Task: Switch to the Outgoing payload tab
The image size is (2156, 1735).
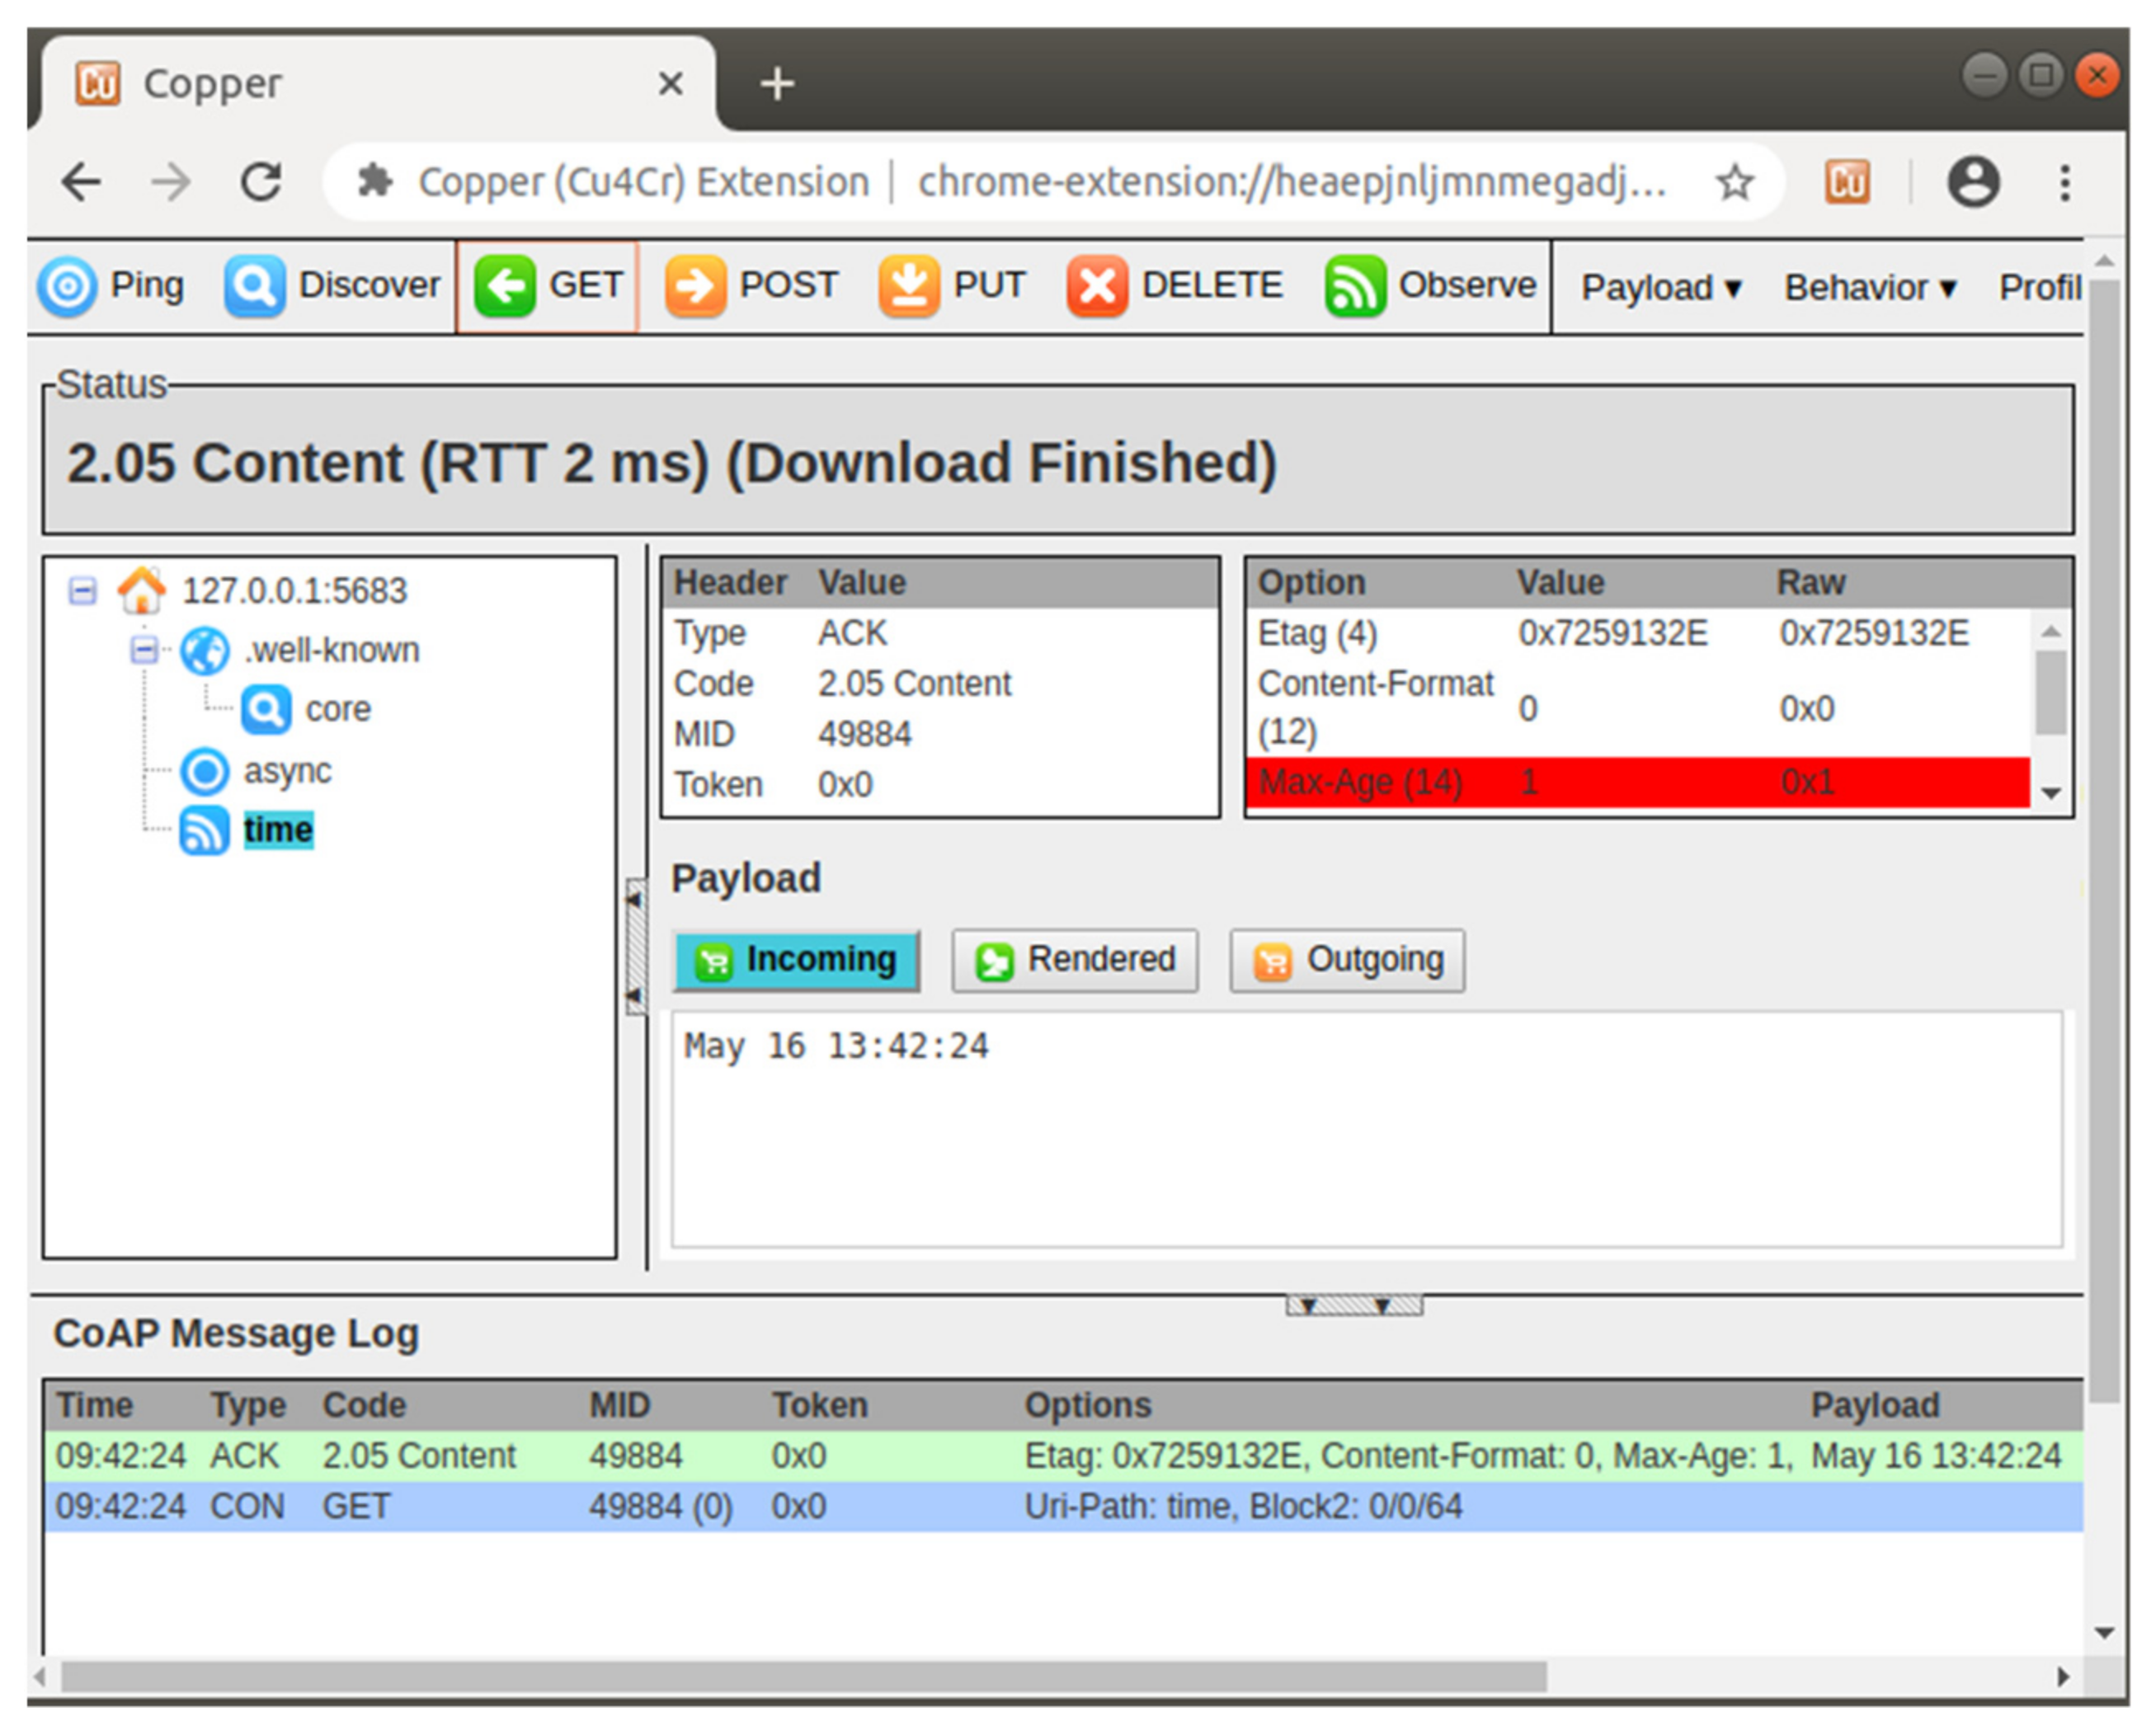Action: pyautogui.click(x=1347, y=960)
